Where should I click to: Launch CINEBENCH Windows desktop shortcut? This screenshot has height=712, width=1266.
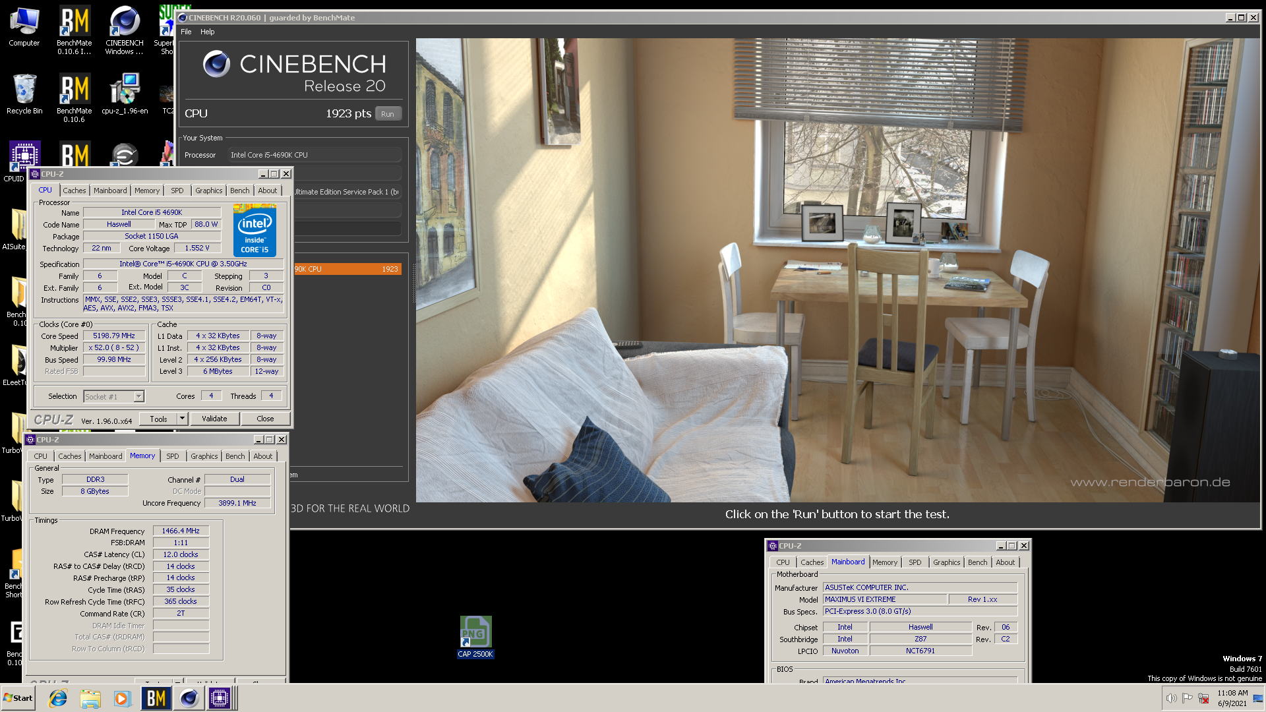click(x=124, y=30)
